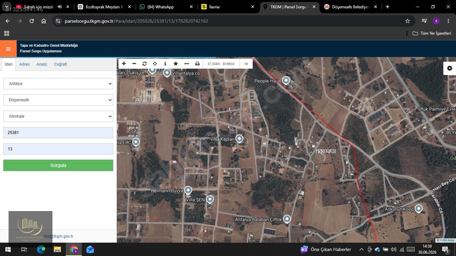The image size is (456, 256).
Task: Activate the locate/crosshair map tool
Action: click(154, 64)
